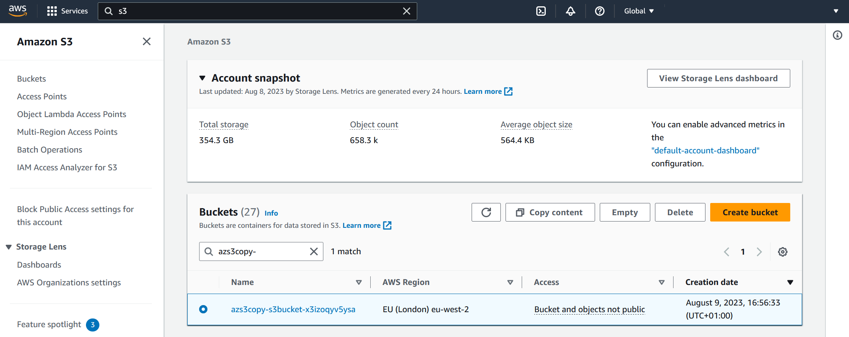Open the default-account-dashboard link

click(705, 151)
